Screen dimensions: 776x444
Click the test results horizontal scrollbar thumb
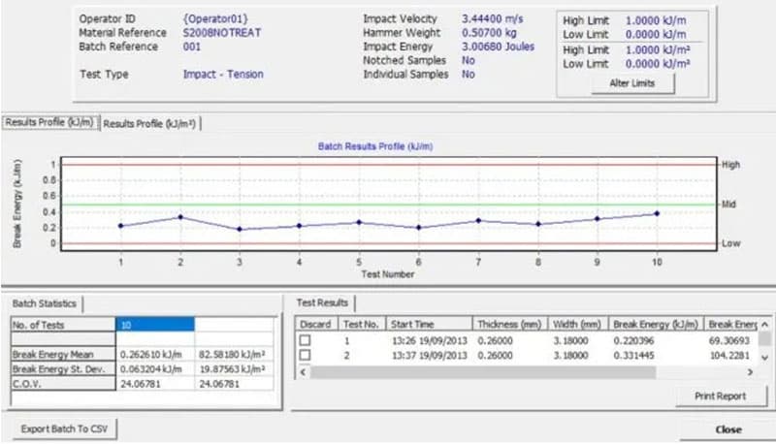point(483,372)
